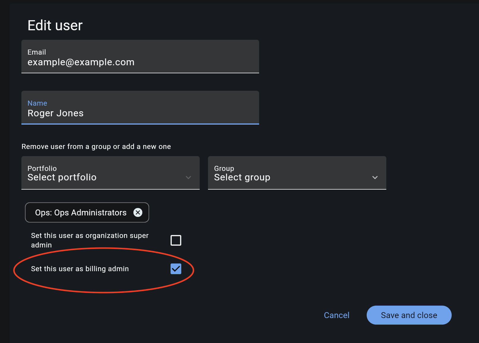Select the Ops: Ops Administrators chip label

pos(81,212)
